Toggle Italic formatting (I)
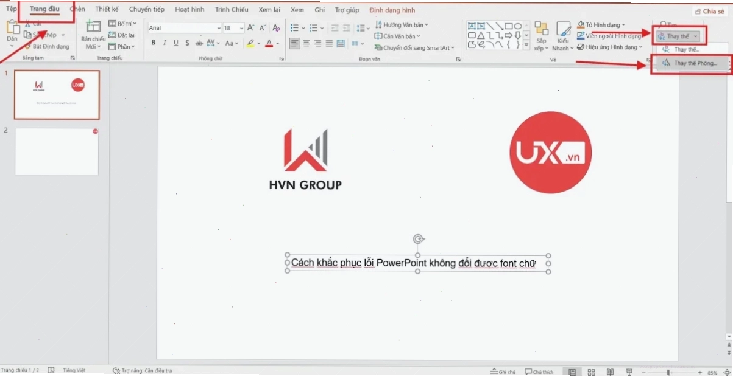The image size is (733, 377). (165, 43)
